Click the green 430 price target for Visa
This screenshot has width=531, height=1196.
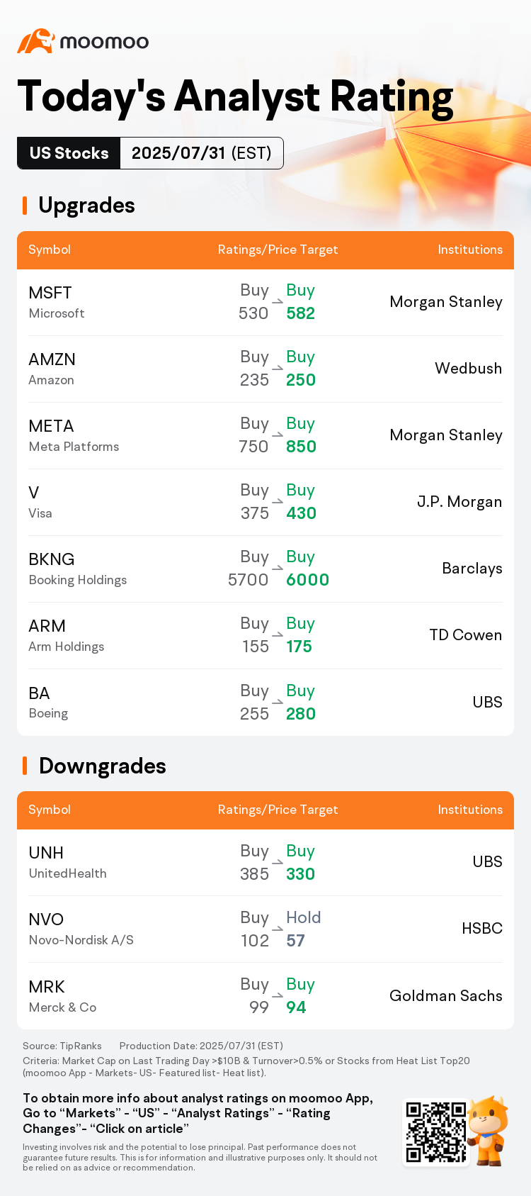pyautogui.click(x=301, y=513)
